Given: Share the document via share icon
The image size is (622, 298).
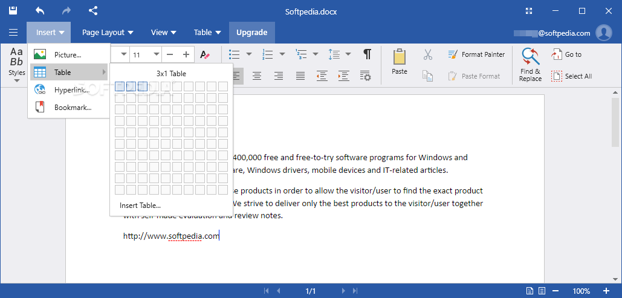Looking at the screenshot, I should point(93,11).
